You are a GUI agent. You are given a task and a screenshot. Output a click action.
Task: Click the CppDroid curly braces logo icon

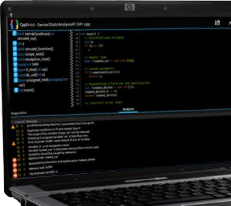(x=14, y=24)
